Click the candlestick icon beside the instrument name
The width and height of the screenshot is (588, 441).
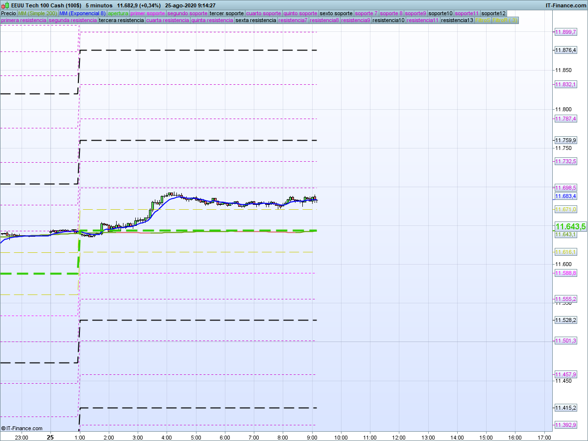[x=6, y=5]
